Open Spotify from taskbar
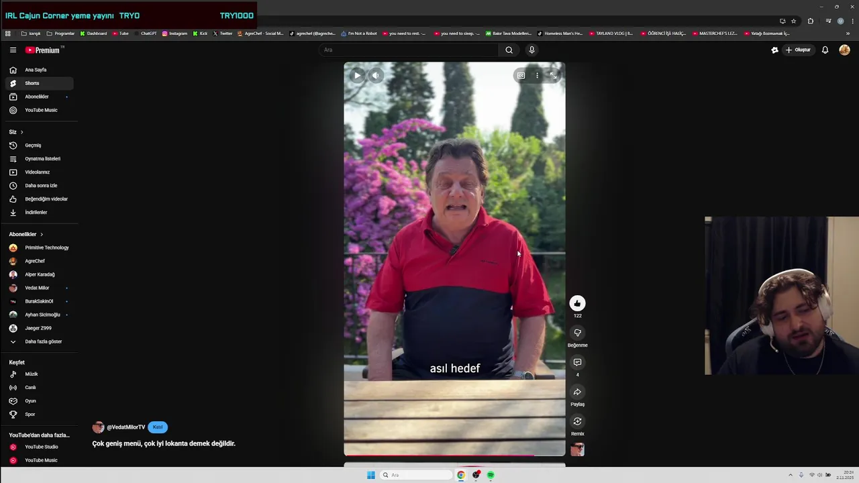 491,475
